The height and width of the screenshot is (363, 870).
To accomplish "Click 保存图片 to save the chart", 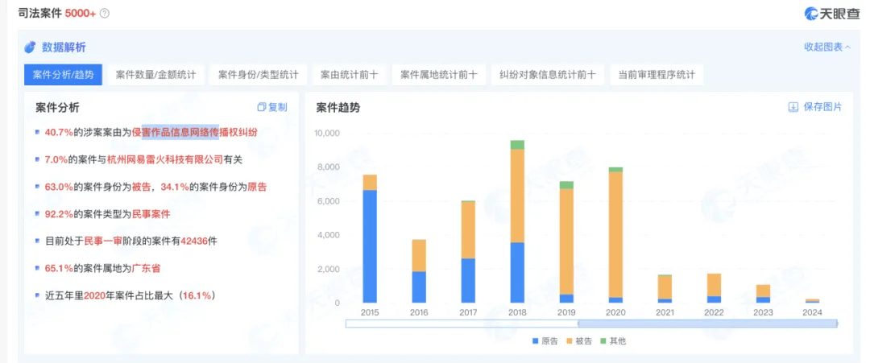I will [815, 107].
